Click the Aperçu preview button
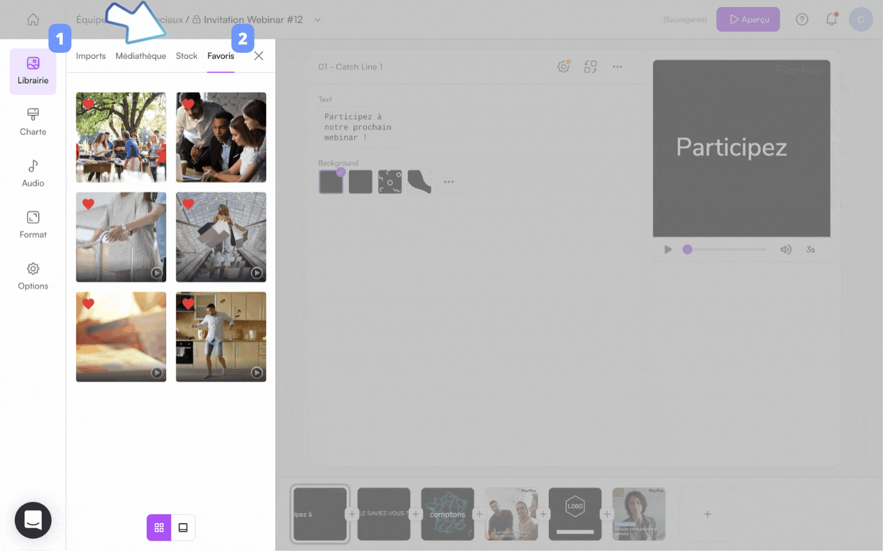 point(748,19)
